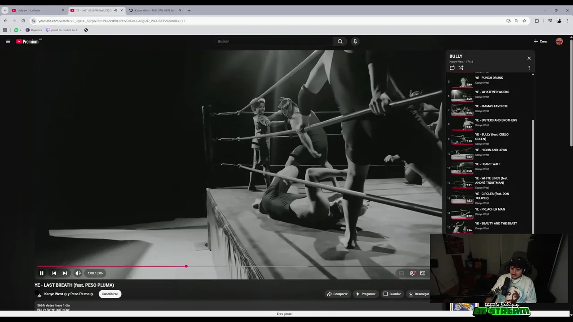Screen dimensions: 573x322
Task: Open the Deportes bookmark
Action: click(34, 30)
